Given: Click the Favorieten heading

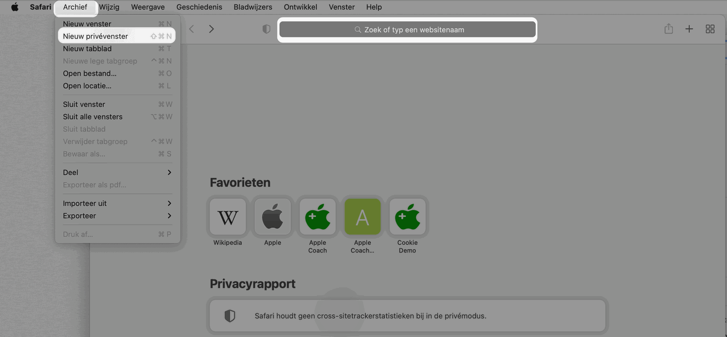Looking at the screenshot, I should coord(240,182).
